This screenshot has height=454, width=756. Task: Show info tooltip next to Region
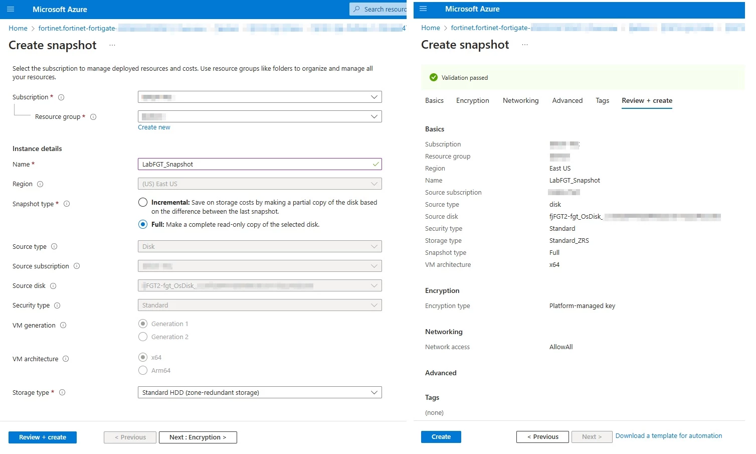[x=40, y=184]
